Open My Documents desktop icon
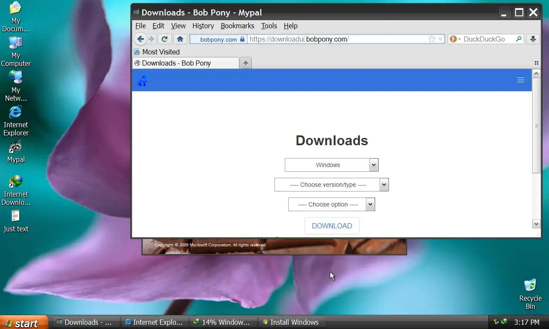 [16, 17]
